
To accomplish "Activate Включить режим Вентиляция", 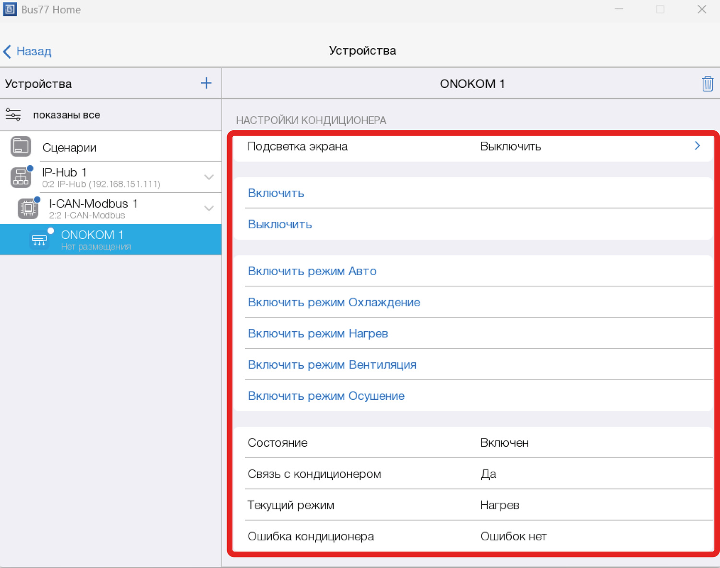I will [332, 365].
